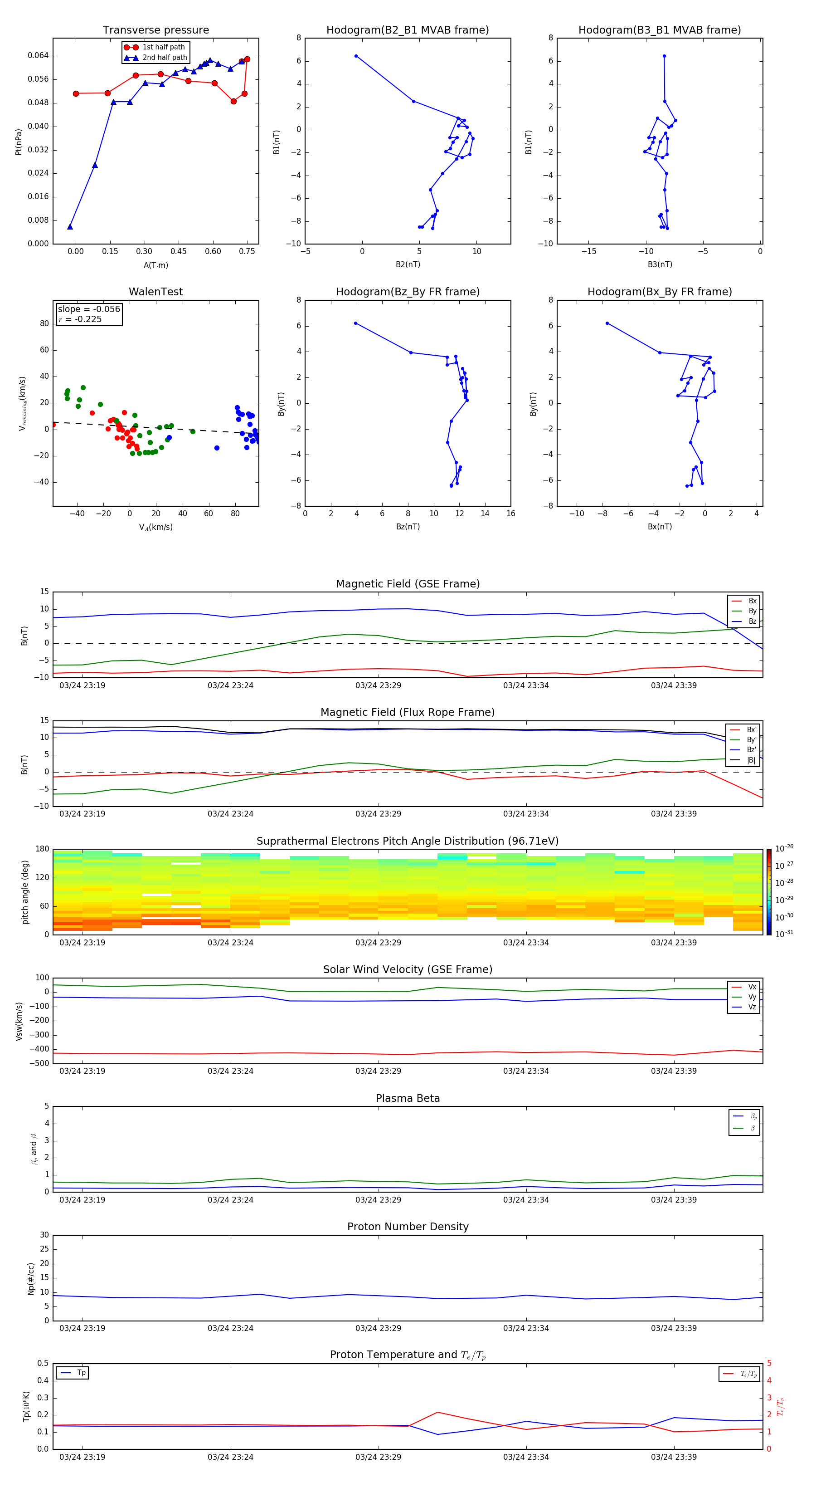Screen dimensions: 816x1497
Task: Click the "Bx(nT)" x-axis label
Action: click(660, 527)
